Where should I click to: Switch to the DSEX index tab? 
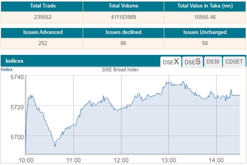[171, 62]
